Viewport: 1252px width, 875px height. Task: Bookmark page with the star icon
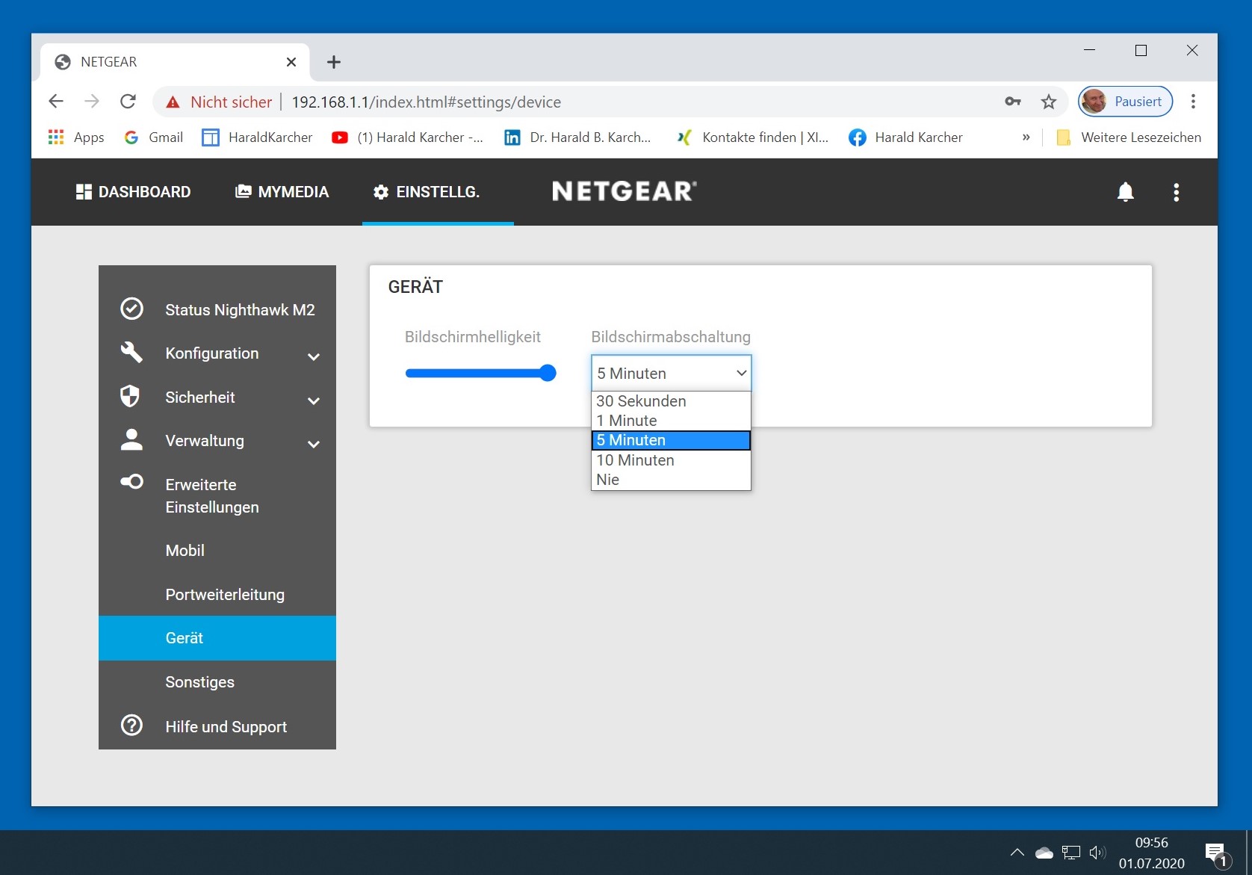[1049, 102]
